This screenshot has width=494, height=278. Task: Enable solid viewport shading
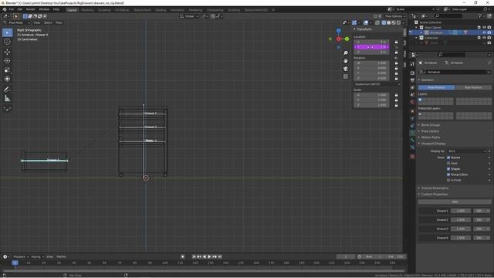[389, 22]
